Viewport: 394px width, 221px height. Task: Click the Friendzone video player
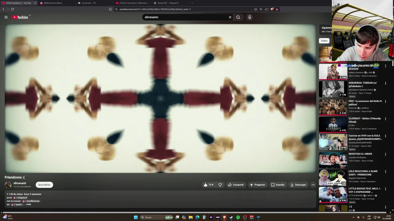pos(160,99)
